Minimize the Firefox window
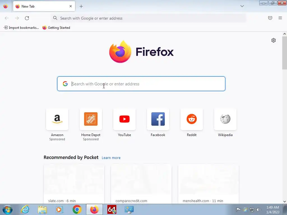The image size is (287, 215). point(263,3)
